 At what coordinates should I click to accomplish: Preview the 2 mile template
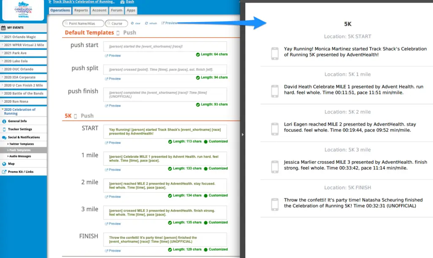coord(113,197)
